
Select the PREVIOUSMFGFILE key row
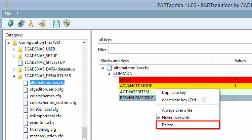click(137, 98)
